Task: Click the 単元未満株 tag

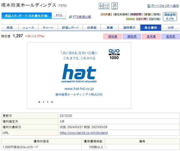Action: click(x=121, y=14)
